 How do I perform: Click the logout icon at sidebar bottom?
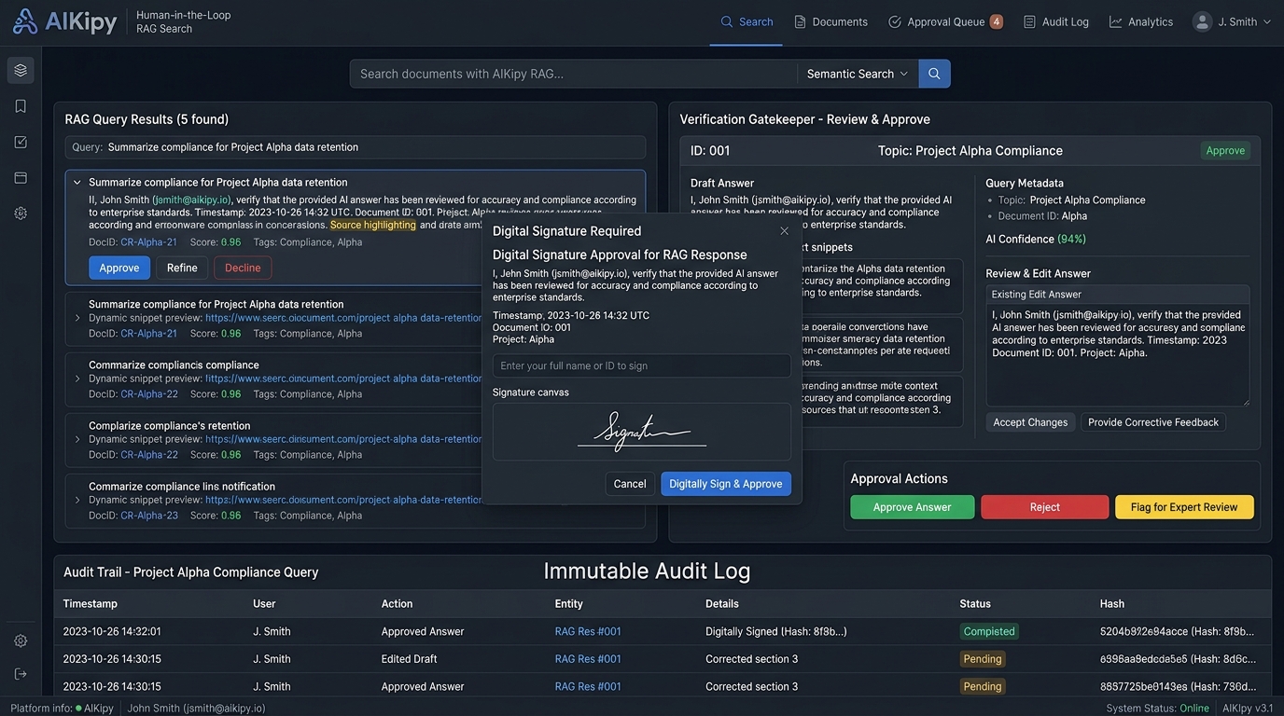point(21,673)
